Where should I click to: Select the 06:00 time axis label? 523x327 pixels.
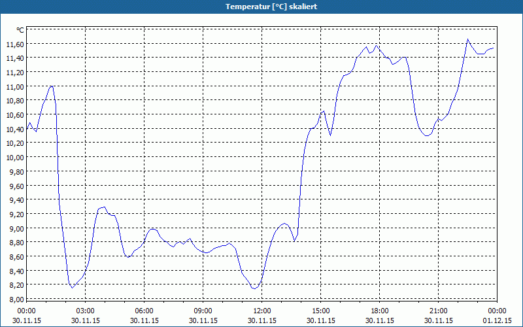[x=144, y=311]
